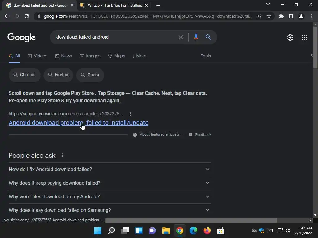This screenshot has height=238, width=318.
Task: Share this page from the address bar
Action: tap(259, 16)
